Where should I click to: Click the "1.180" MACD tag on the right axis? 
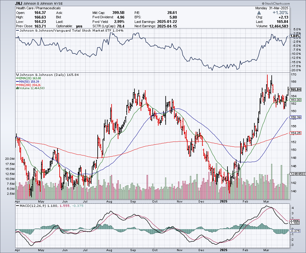pos(295,223)
